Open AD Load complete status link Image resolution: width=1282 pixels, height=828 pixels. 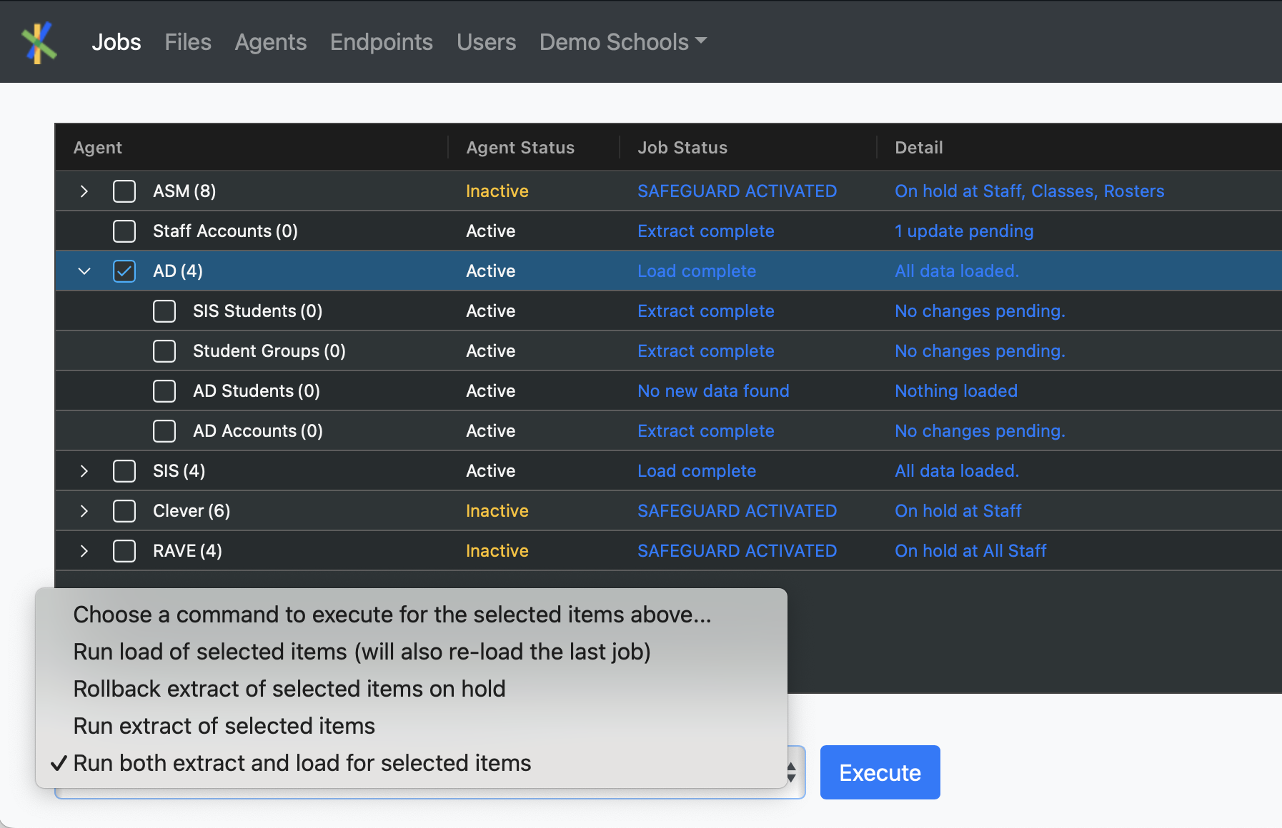pos(697,271)
